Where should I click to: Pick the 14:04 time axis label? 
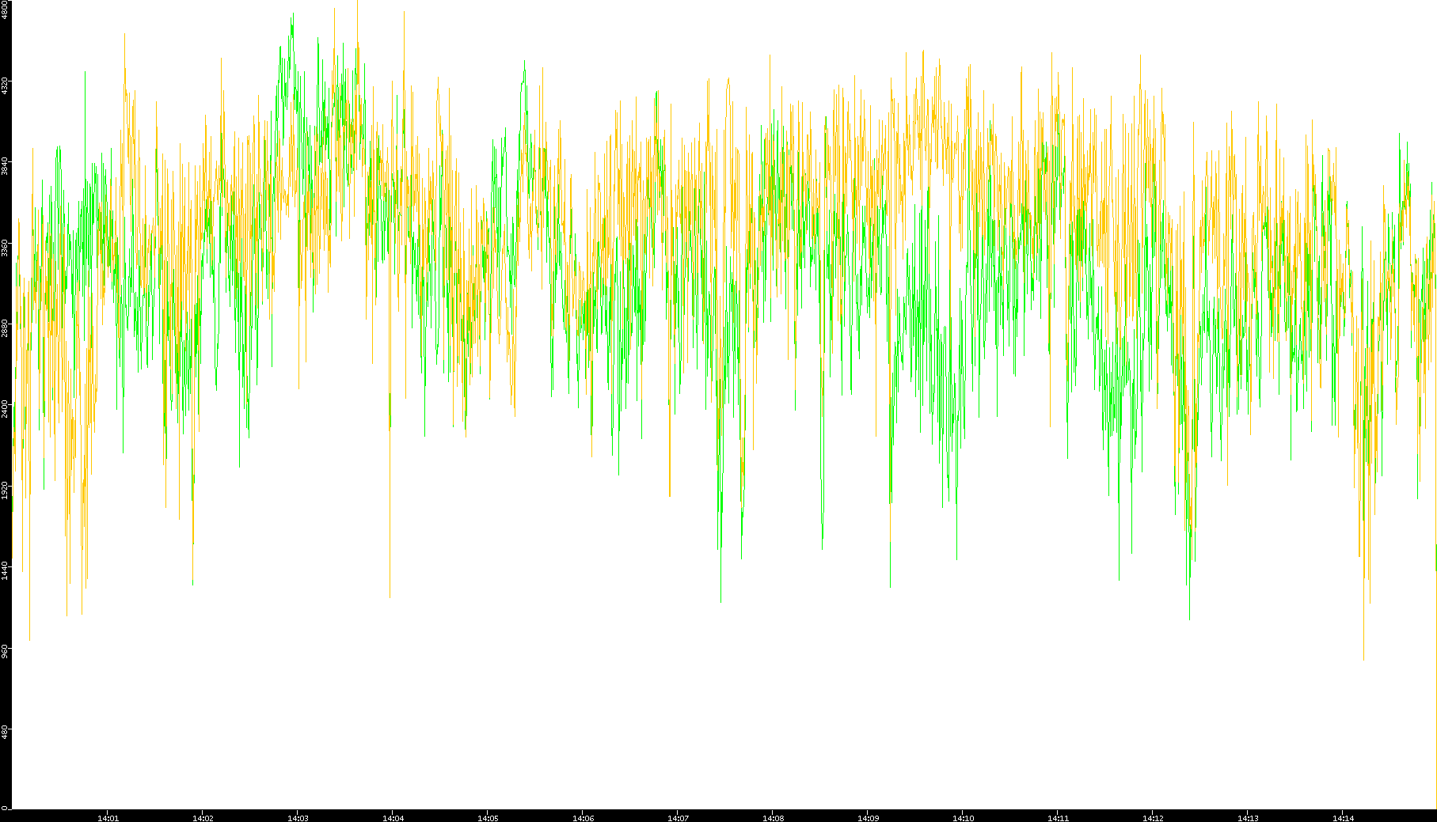coord(393,818)
